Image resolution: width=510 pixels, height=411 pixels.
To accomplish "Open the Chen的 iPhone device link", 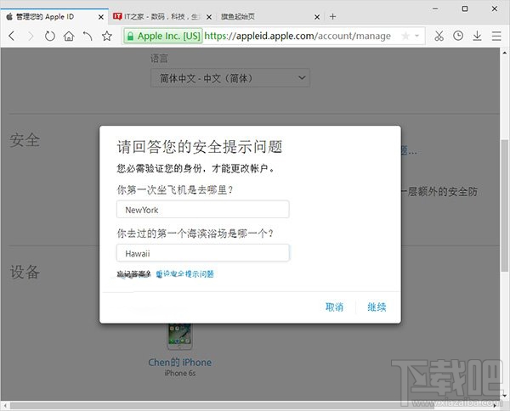I will click(180, 363).
